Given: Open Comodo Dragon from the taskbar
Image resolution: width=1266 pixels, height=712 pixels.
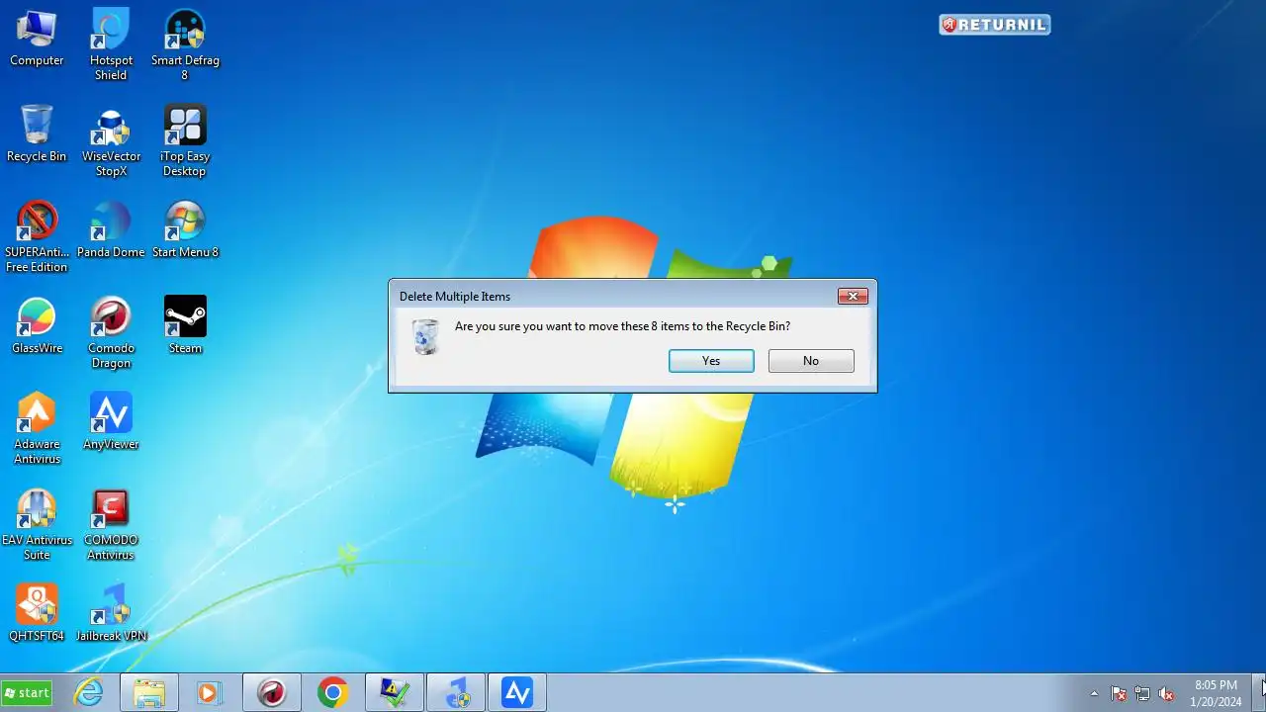Looking at the screenshot, I should (x=272, y=693).
